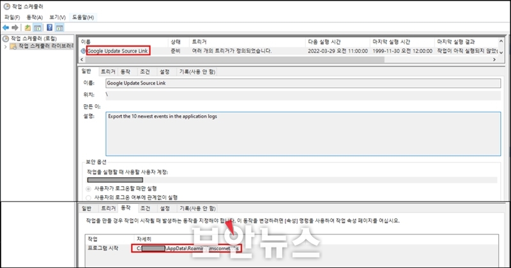The width and height of the screenshot is (511, 268).
Task: Open 기록(사용 안 함) tab in the actions pane
Action: [x=197, y=209]
